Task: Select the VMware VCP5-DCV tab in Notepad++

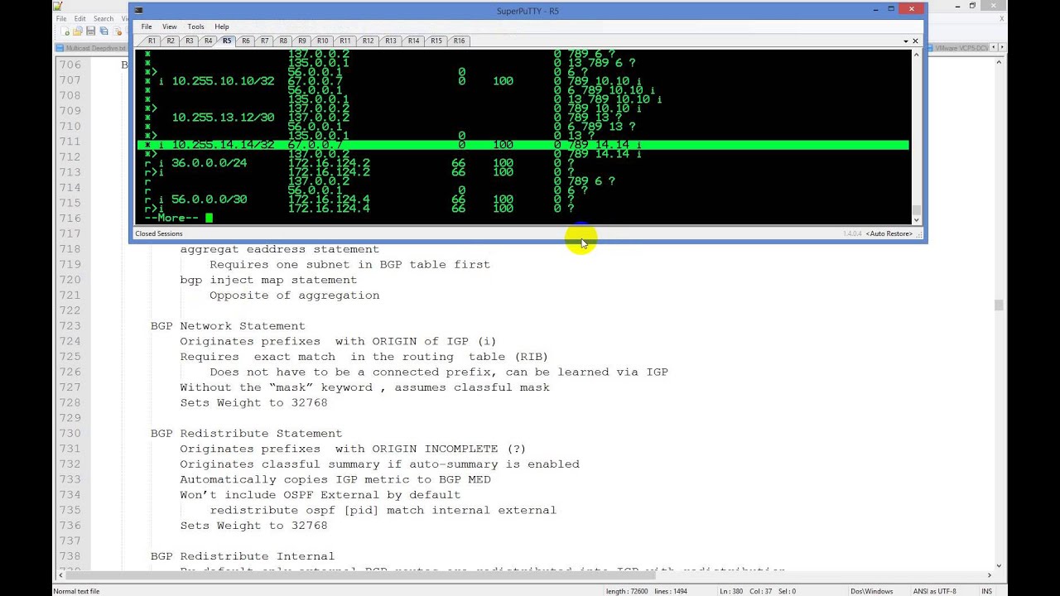Action: pos(959,48)
